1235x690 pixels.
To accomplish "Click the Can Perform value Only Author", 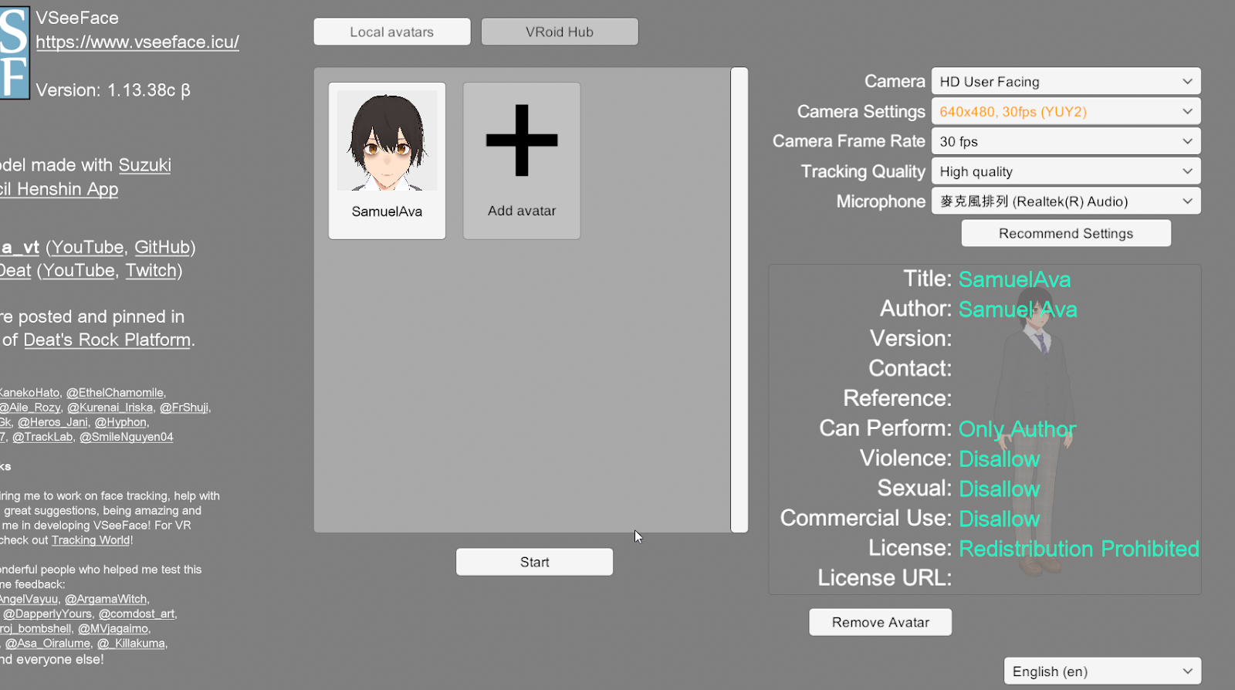I will click(x=1017, y=429).
